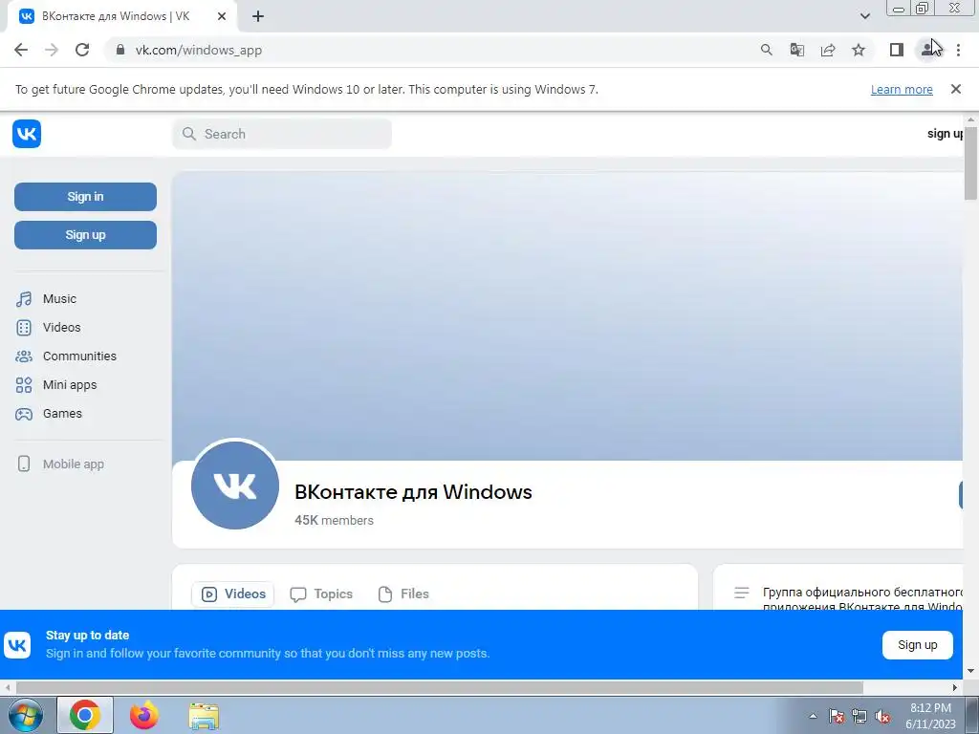
Task: Click the address bar URL
Action: point(199,50)
